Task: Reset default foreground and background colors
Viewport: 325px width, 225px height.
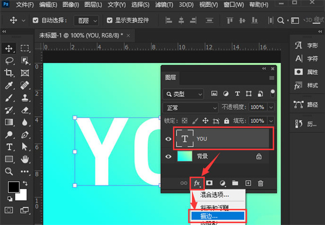Action: pos(10,199)
